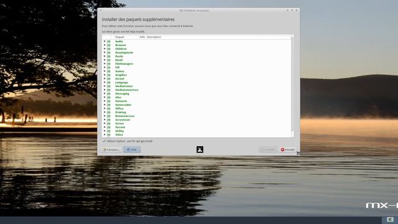Click the Printing folder icon
The image size is (398, 224).
point(109,112)
